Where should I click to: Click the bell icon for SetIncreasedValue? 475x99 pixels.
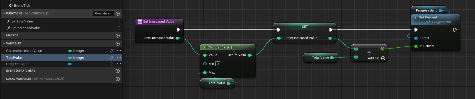coord(119,28)
